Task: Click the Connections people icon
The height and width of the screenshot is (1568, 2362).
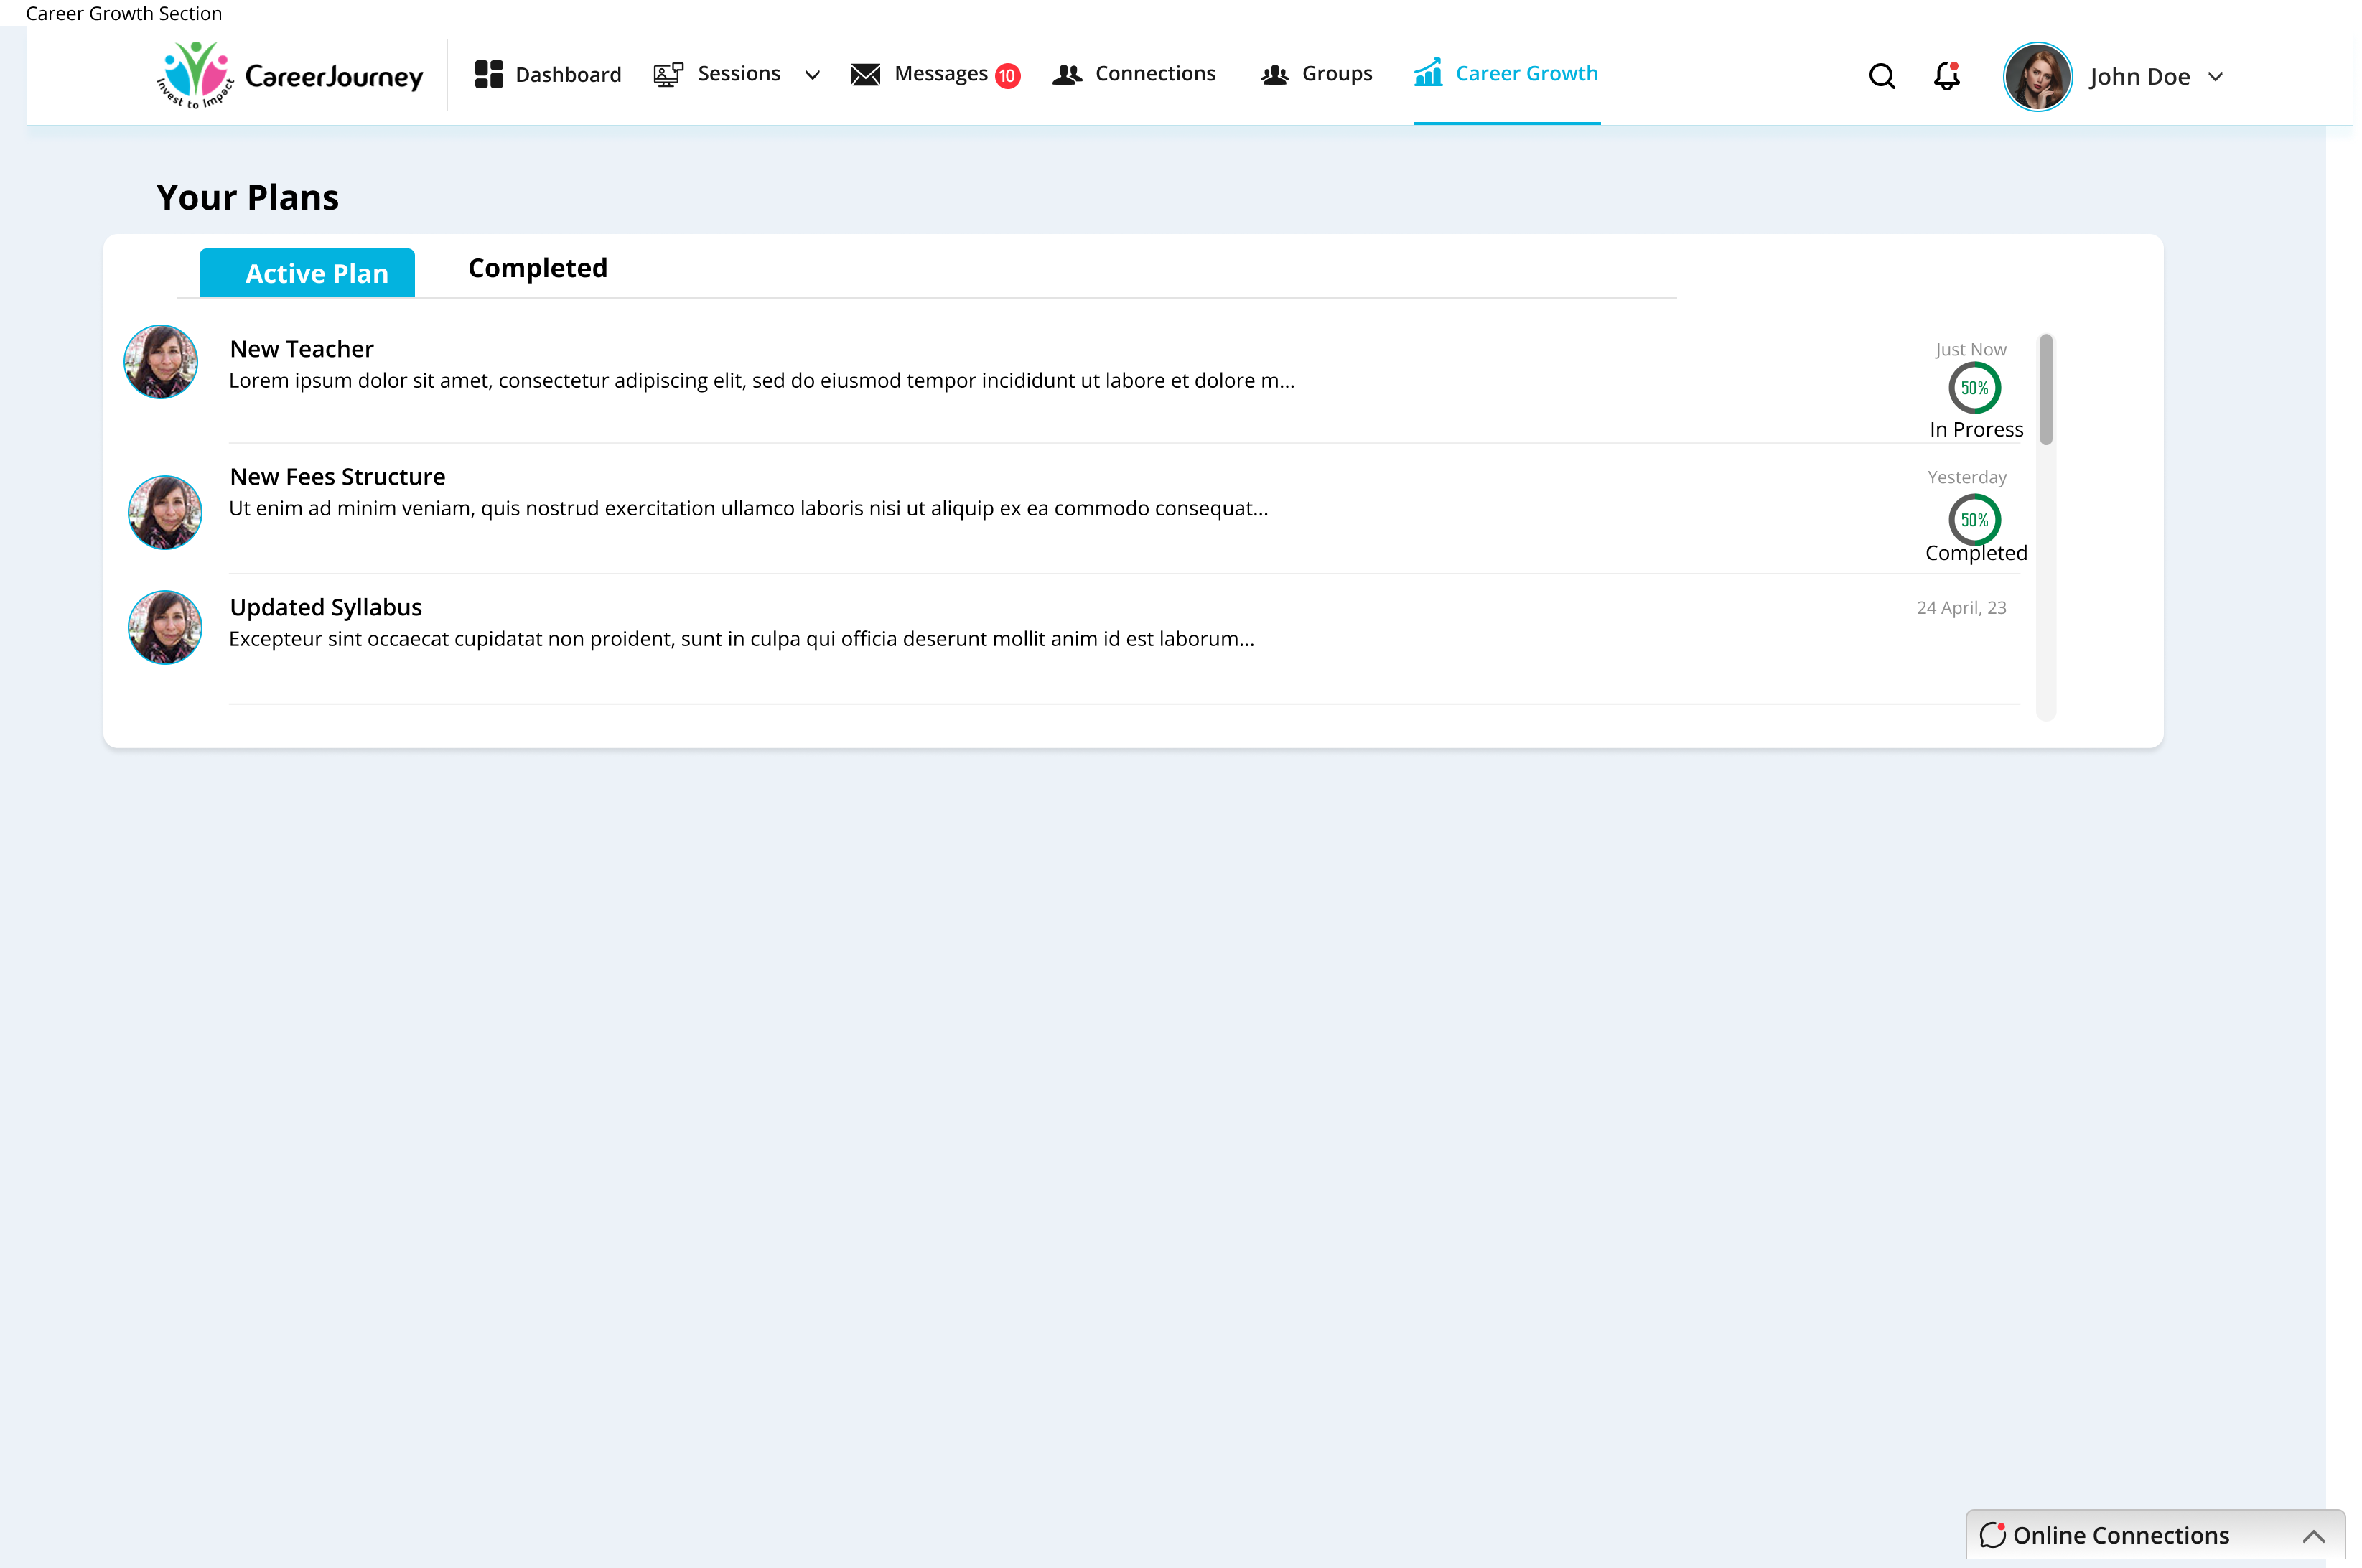Action: pos(1067,74)
